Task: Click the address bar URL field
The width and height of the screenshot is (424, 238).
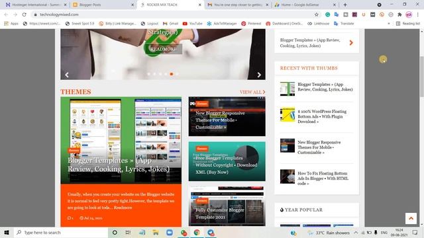Action: click(x=173, y=15)
